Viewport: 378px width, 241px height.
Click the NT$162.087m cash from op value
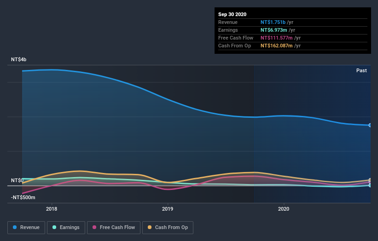(x=277, y=46)
